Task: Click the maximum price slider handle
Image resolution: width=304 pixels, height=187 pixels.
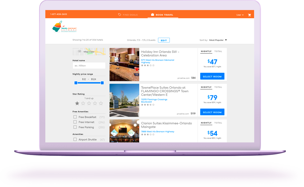Action: click(102, 83)
